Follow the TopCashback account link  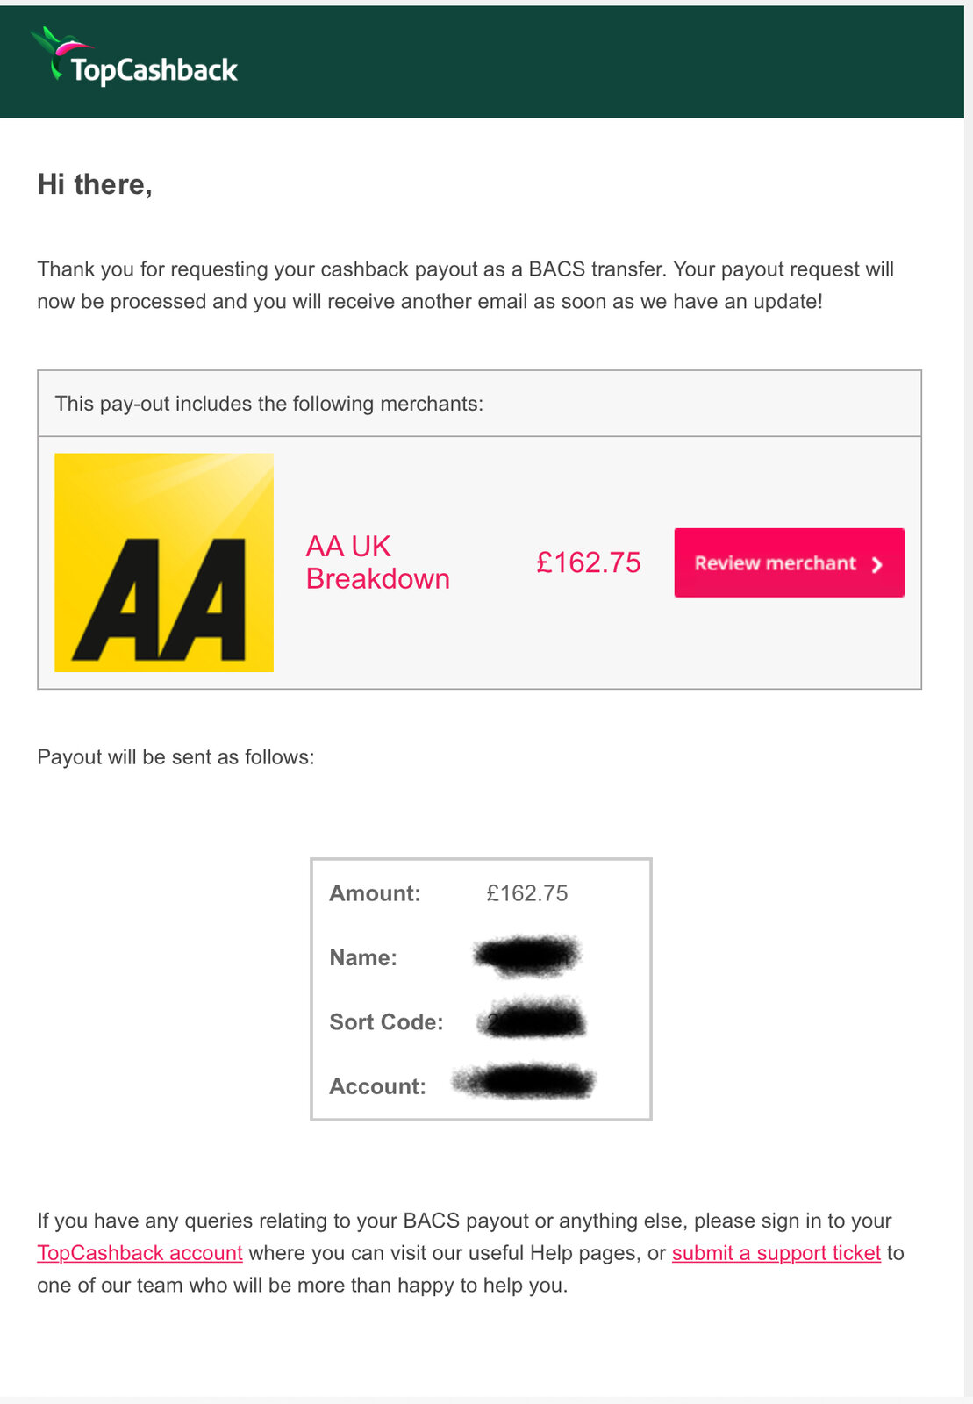coord(140,1253)
